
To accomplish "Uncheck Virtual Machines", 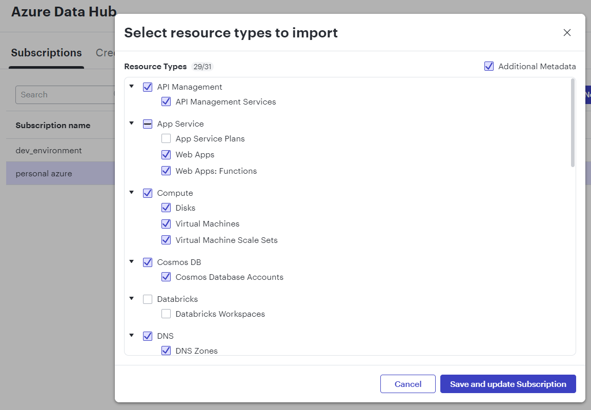I will click(x=166, y=224).
